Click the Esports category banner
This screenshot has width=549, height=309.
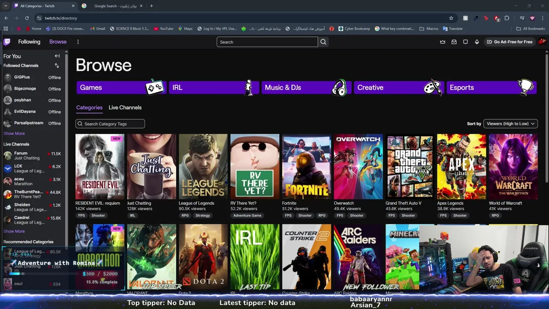pos(491,87)
